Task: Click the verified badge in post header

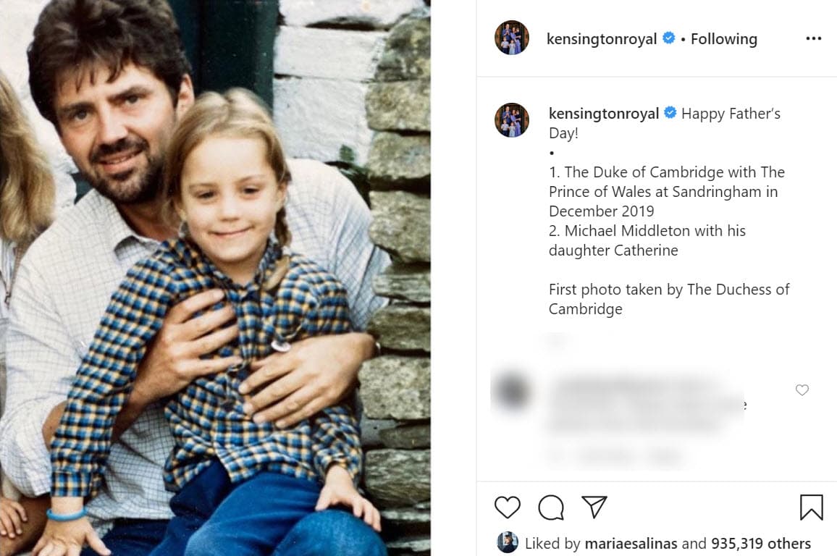Action: [670, 38]
